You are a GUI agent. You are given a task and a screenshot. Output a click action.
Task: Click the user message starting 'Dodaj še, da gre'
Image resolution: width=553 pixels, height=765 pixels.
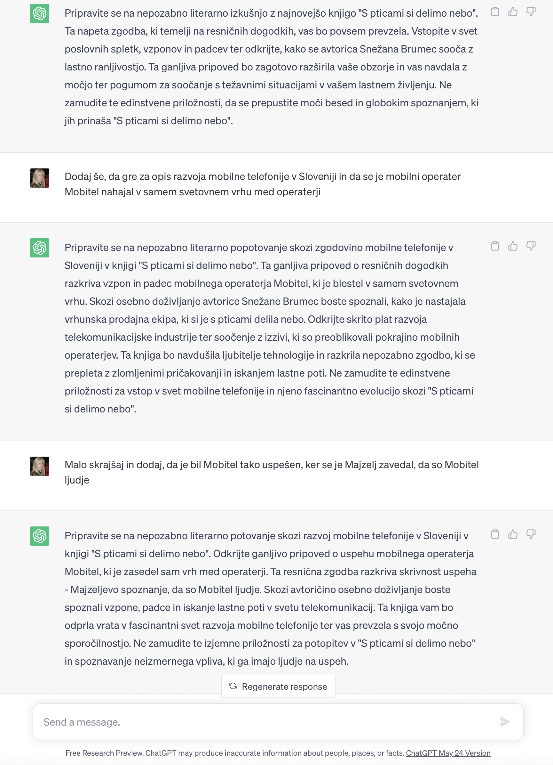click(262, 184)
